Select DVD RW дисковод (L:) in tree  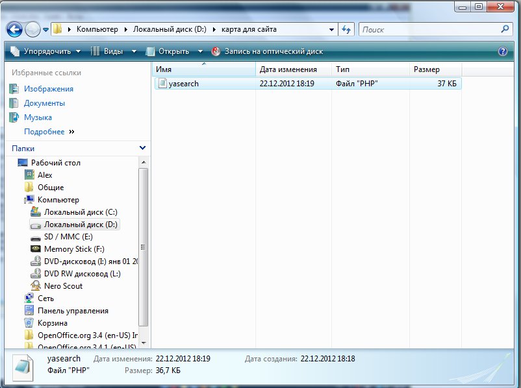pyautogui.click(x=82, y=274)
